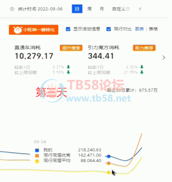Viewport: 172px width, 182px height.
Task: Click the tooltip date 09-04
Action: pos(40,142)
